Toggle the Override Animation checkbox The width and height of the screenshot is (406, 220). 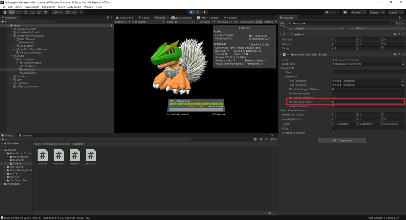[333, 133]
